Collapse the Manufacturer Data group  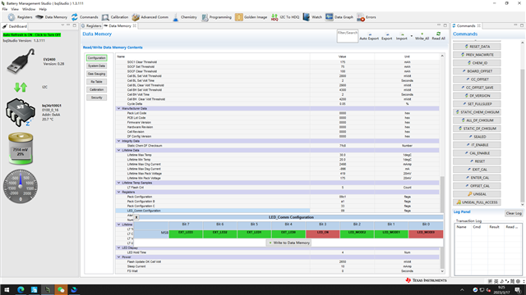[x=118, y=108]
